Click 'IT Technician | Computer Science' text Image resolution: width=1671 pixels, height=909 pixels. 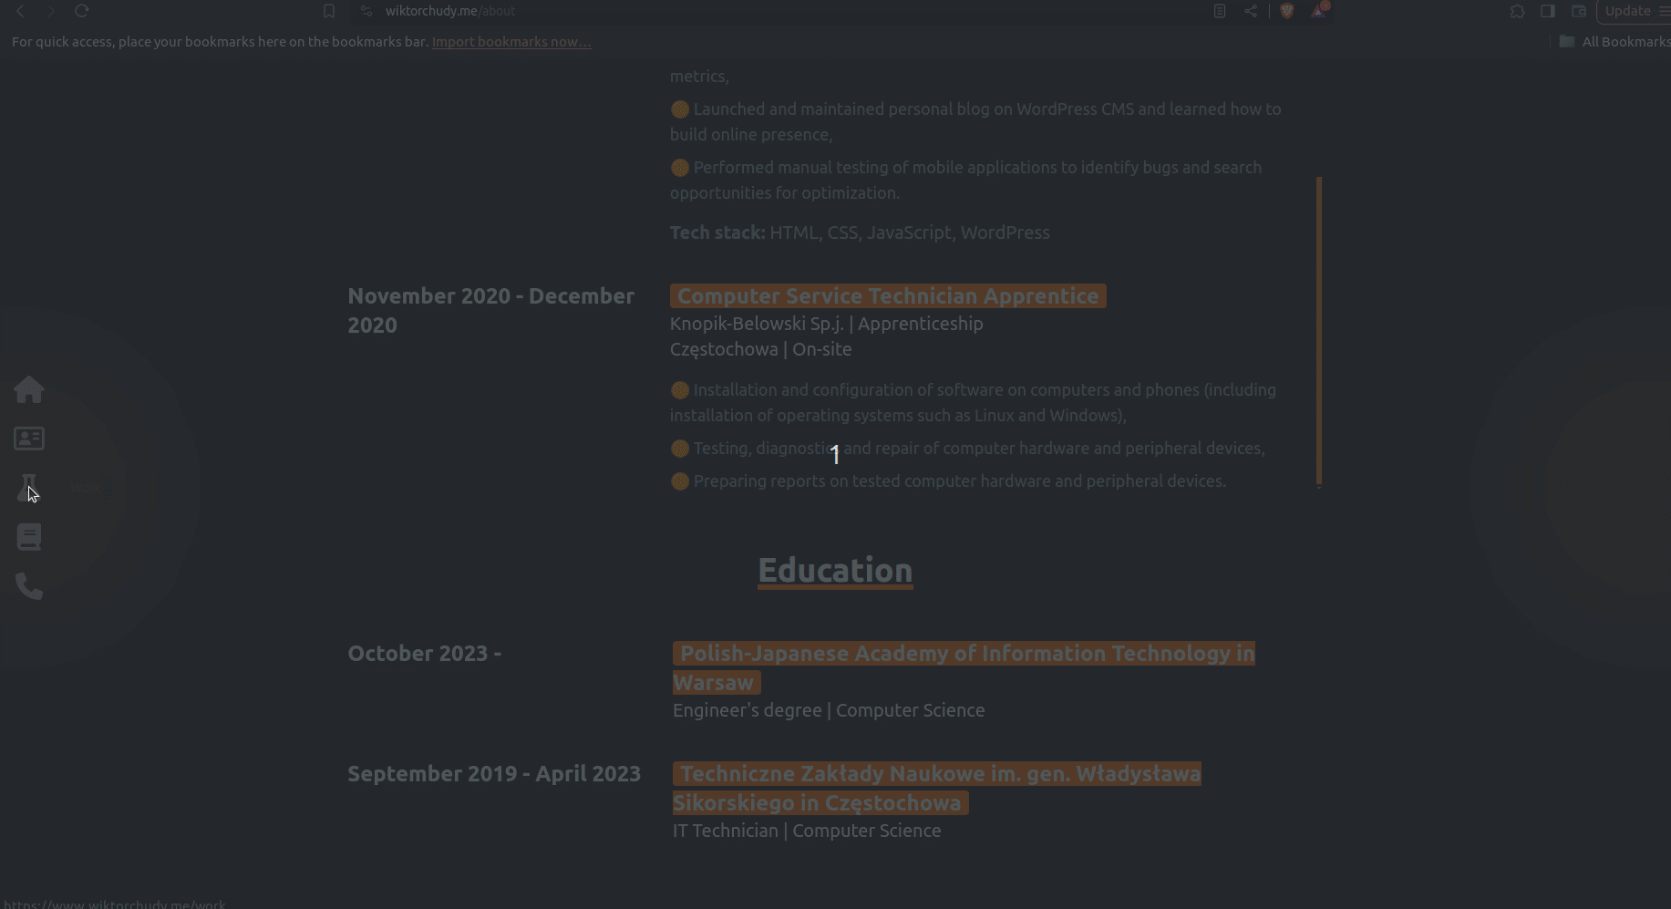tap(807, 831)
